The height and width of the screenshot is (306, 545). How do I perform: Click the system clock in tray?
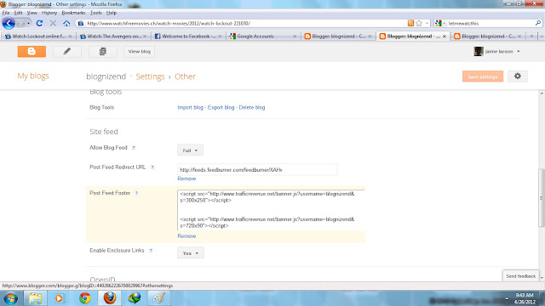pos(525,298)
